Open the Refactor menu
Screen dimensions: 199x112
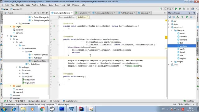(x=44, y=5)
